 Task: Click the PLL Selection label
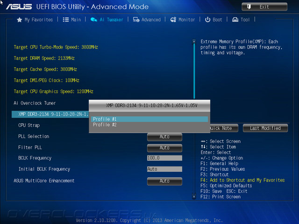point(34,136)
